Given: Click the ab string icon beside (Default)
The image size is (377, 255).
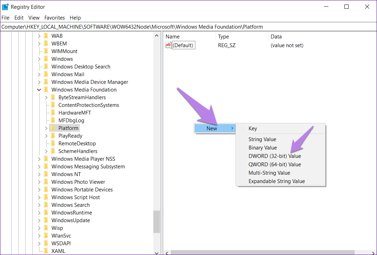Looking at the screenshot, I should 168,45.
